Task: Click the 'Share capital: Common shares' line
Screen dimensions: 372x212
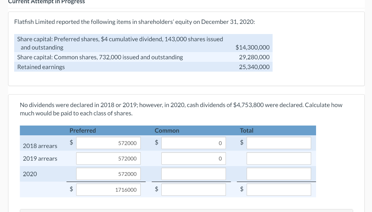Action: [100, 57]
